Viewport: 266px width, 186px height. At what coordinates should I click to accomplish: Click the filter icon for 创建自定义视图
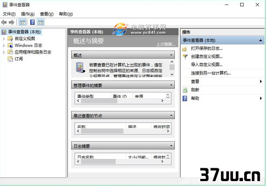[185, 57]
